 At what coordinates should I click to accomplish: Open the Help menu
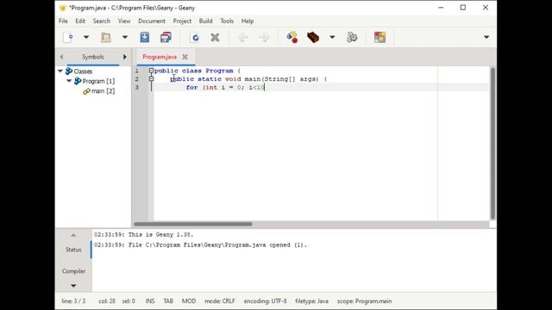point(248,21)
